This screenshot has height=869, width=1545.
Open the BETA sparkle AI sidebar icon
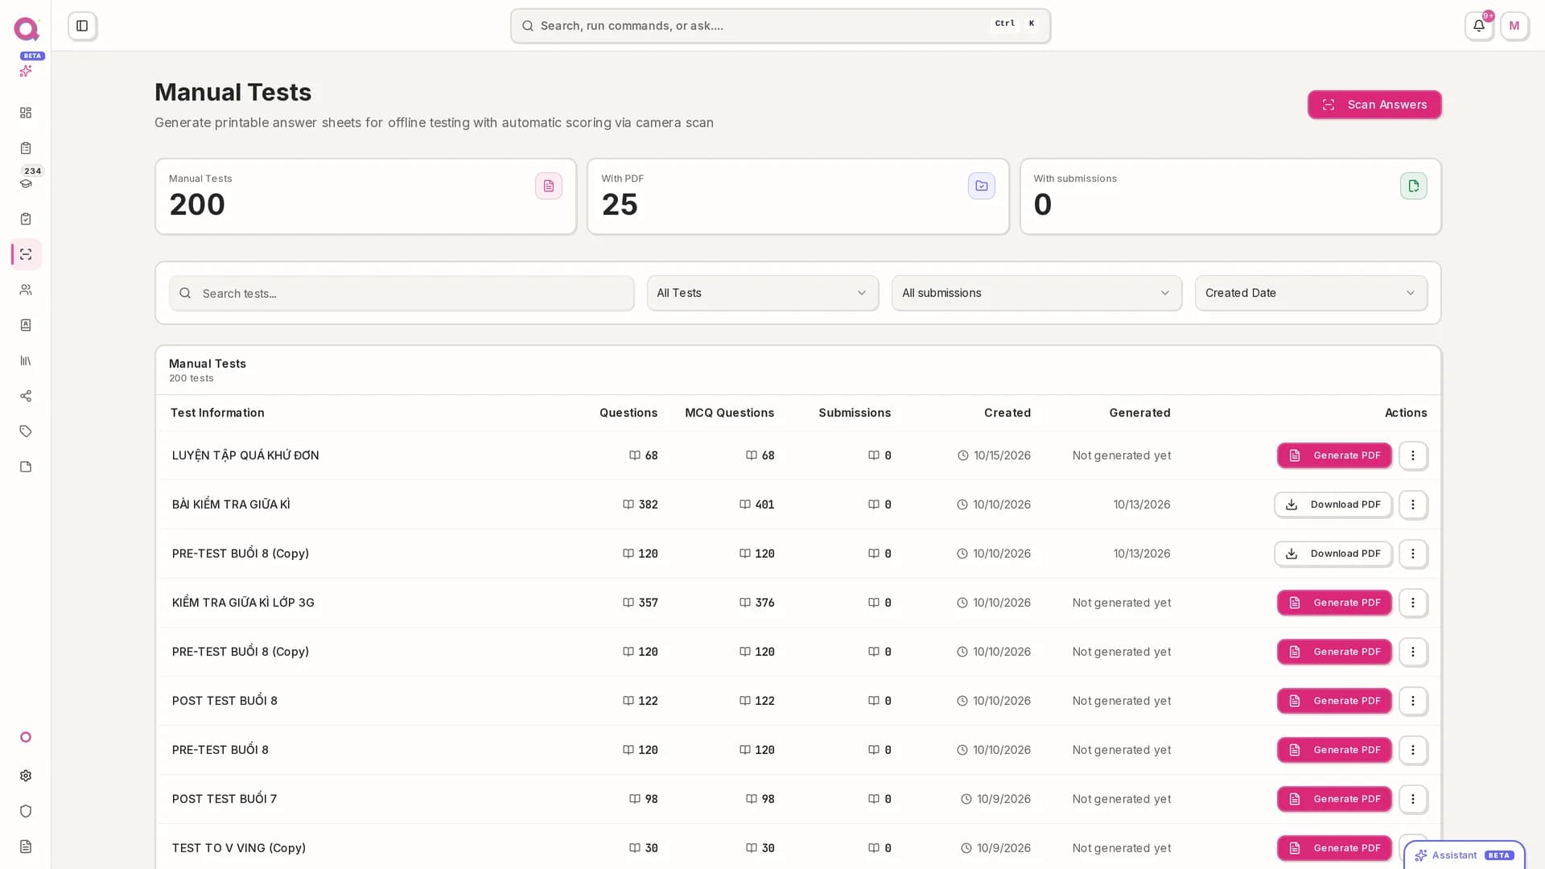click(26, 71)
